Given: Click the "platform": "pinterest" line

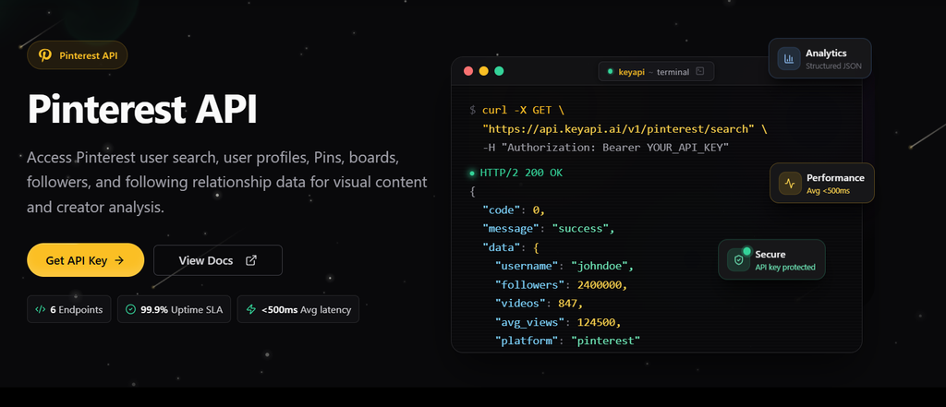Looking at the screenshot, I should click(567, 341).
